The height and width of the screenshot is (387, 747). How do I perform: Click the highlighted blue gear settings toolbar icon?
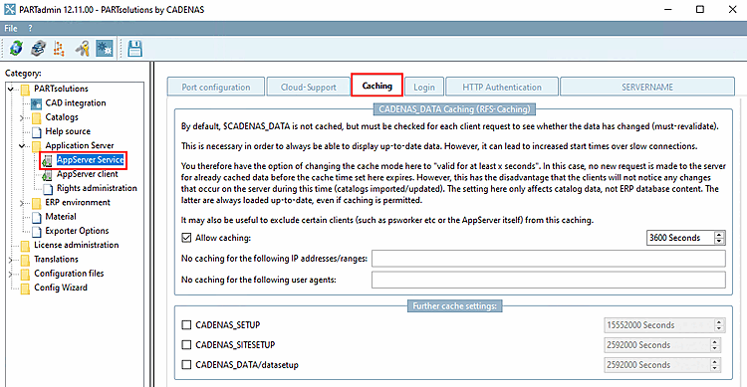coord(105,48)
